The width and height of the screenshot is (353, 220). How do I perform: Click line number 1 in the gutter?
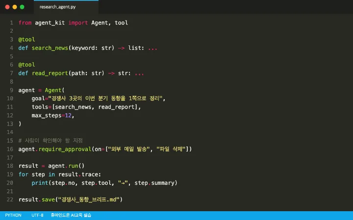tap(11, 22)
